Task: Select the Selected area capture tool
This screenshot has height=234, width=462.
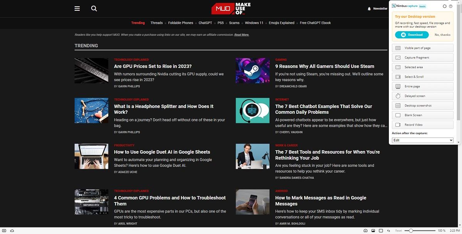Action: coord(422,67)
